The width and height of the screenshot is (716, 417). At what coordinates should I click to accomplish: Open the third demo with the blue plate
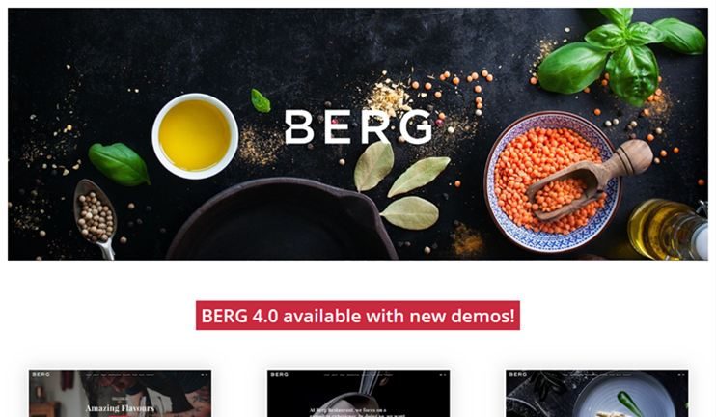point(596,393)
